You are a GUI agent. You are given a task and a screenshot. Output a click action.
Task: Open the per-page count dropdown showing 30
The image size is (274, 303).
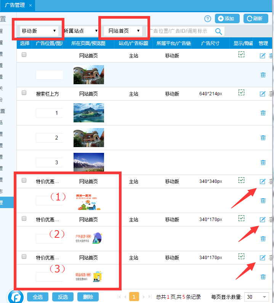pyautogui.click(x=257, y=297)
